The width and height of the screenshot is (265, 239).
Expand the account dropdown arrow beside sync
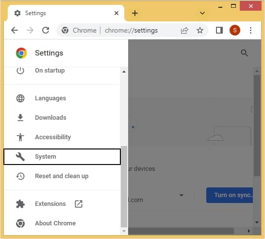point(182,195)
